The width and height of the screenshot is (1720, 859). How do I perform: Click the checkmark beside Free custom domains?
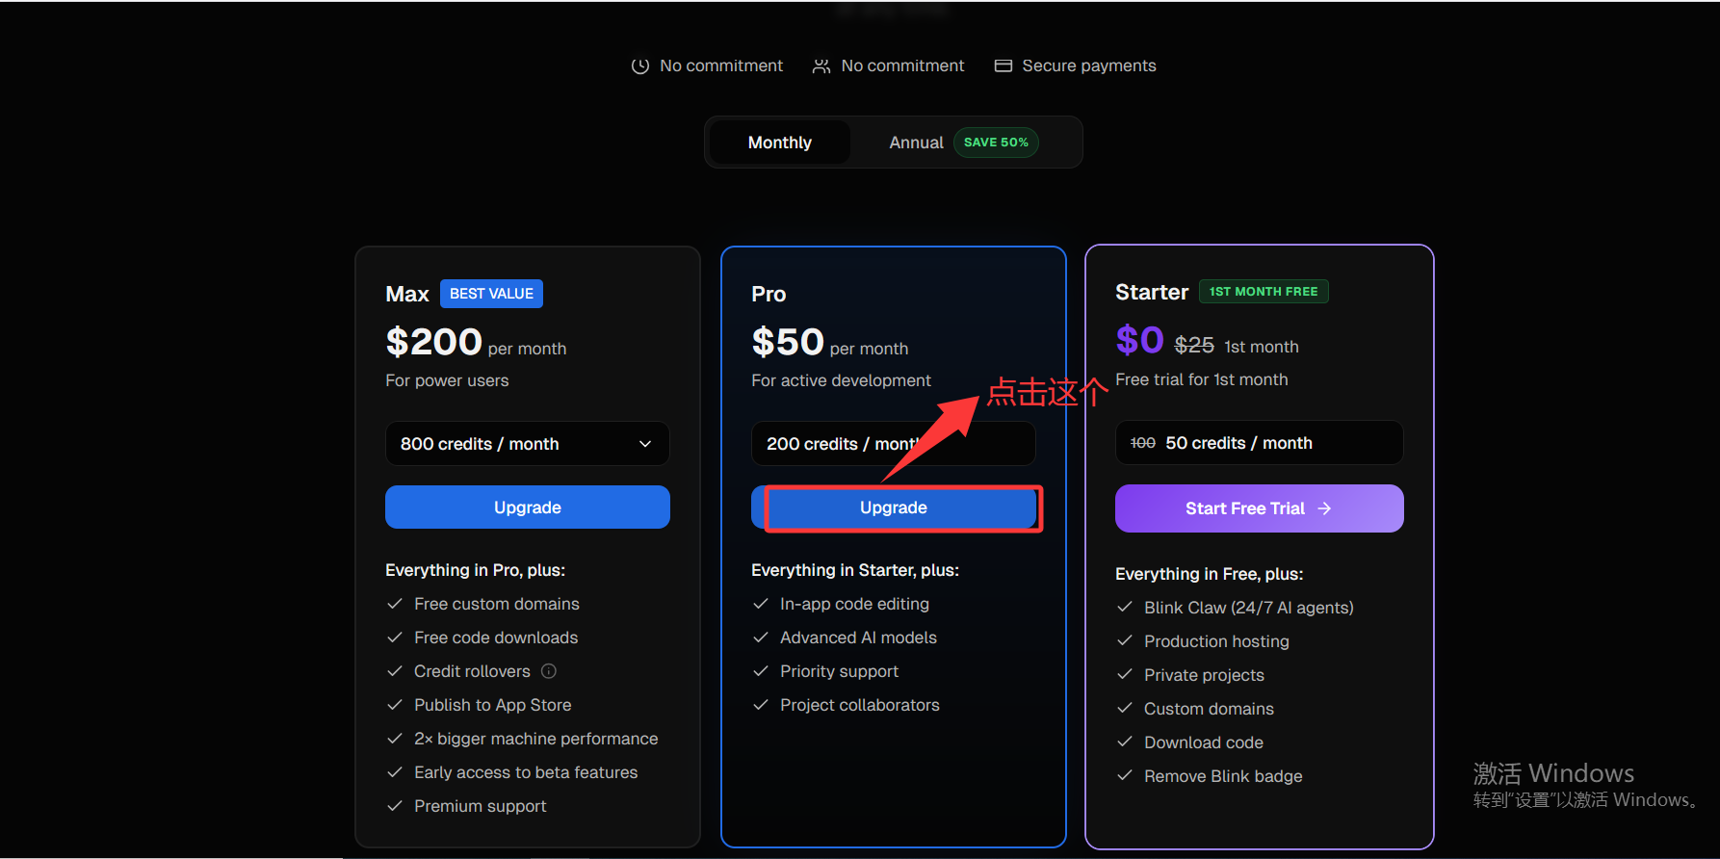point(394,604)
